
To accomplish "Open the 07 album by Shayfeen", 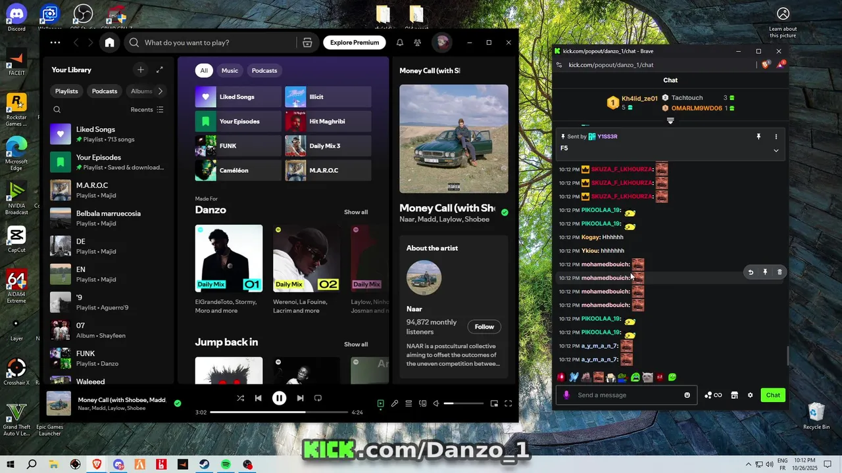I will pos(108,330).
